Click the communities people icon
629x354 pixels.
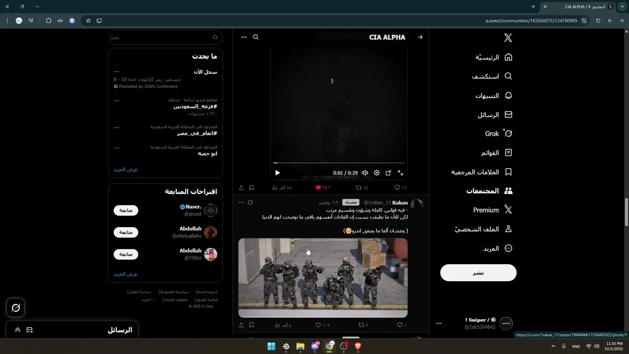tap(509, 191)
